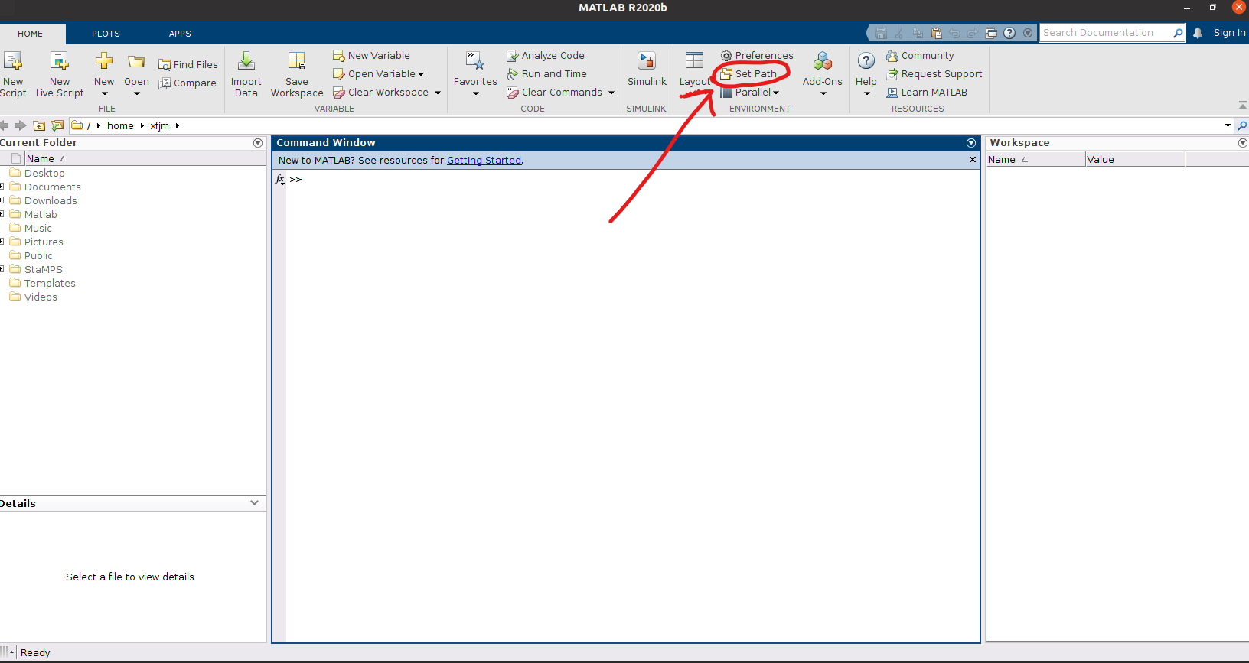
Task: Click the Undo icon in quick access toolbar
Action: (954, 33)
